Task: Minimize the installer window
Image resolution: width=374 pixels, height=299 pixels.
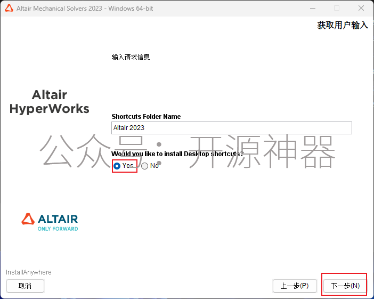Action: 313,8
